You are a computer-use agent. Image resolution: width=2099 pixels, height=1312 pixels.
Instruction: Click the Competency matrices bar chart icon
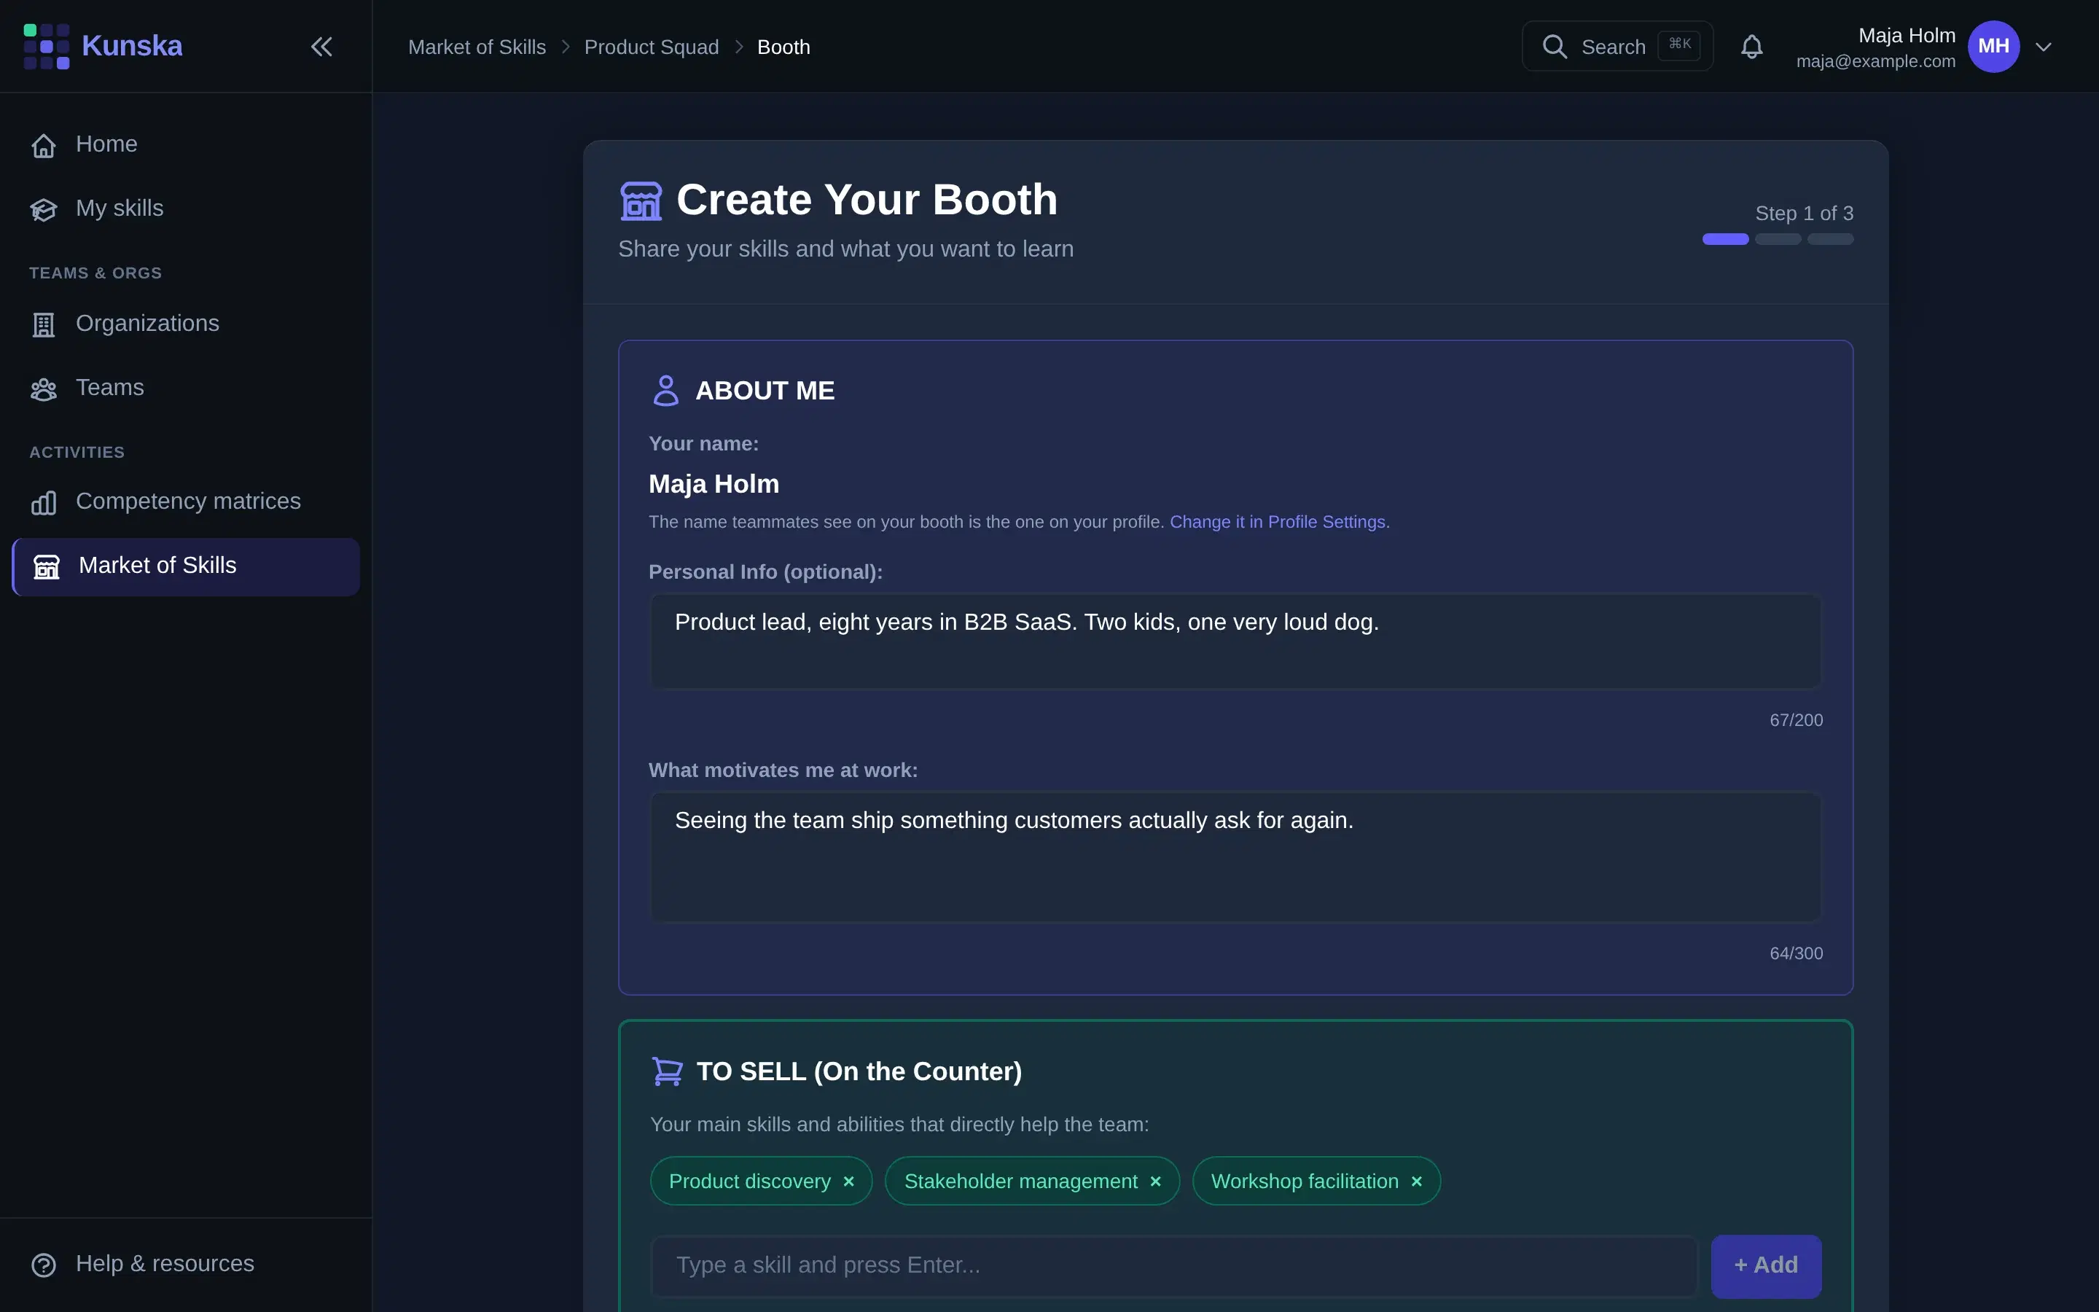click(x=44, y=502)
